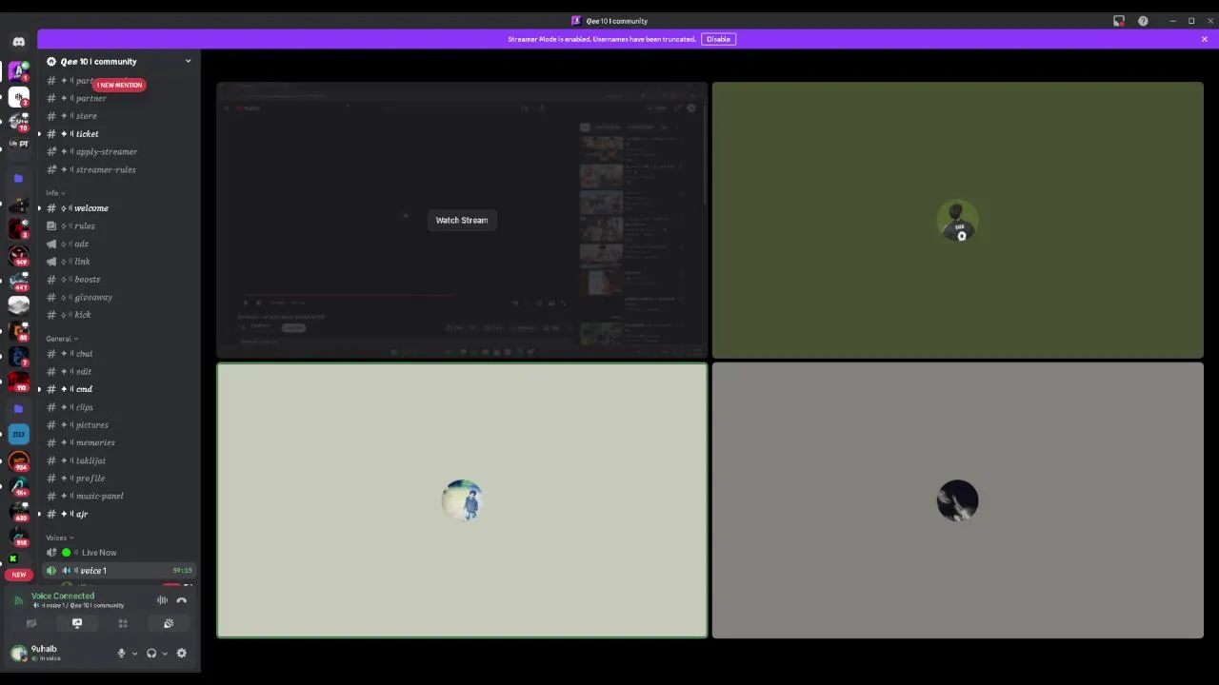Open the clips channel
The width and height of the screenshot is (1219, 685).
point(118,407)
